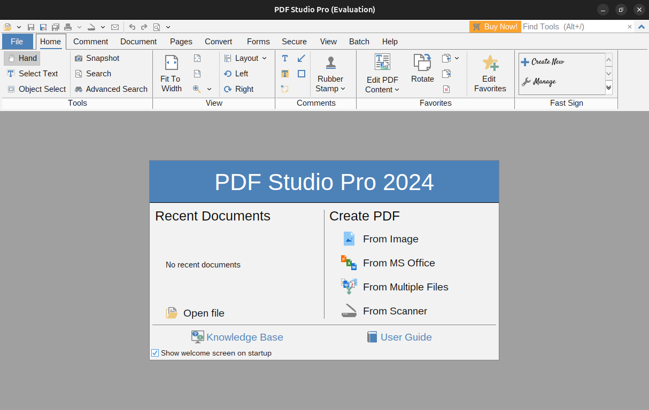The height and width of the screenshot is (410, 649).
Task: Click the Rotate pages button in Favorites
Action: tap(422, 68)
